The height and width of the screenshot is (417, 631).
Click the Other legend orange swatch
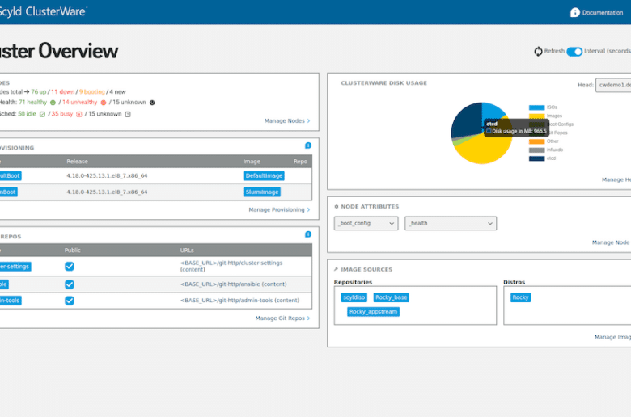click(x=537, y=141)
